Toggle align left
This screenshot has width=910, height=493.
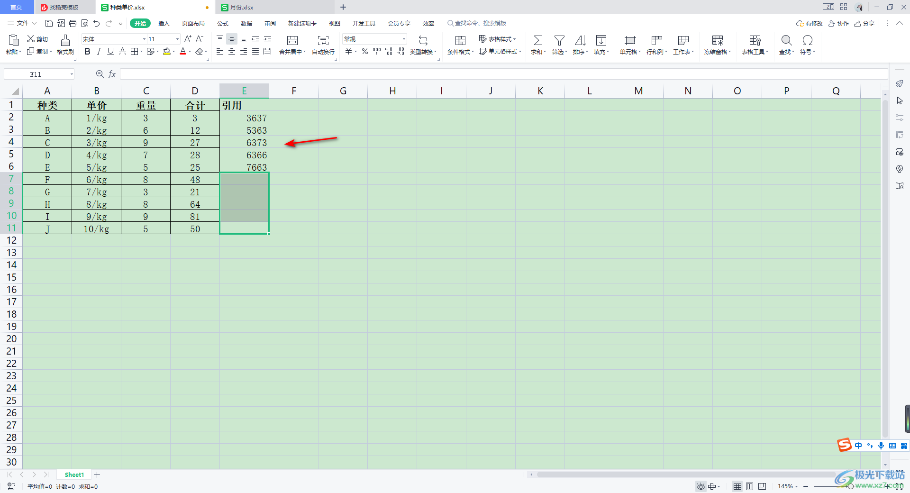click(x=220, y=51)
